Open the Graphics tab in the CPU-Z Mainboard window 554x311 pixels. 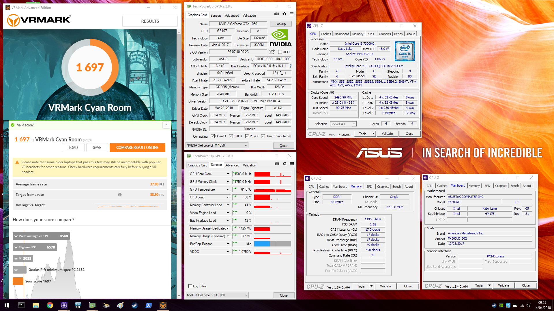[501, 186]
